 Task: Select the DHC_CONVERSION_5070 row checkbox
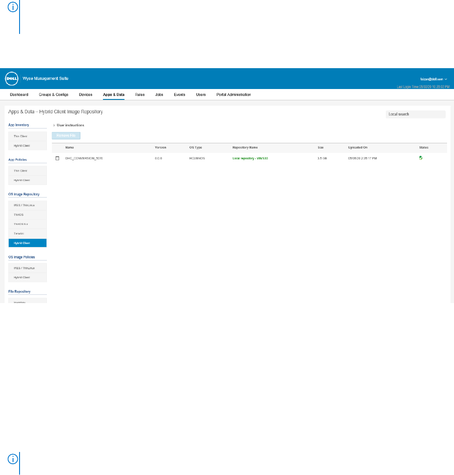pos(57,158)
